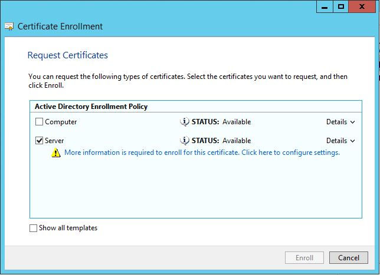Enable Show all templates checkbox
Image resolution: width=380 pixels, height=275 pixels.
(33, 228)
